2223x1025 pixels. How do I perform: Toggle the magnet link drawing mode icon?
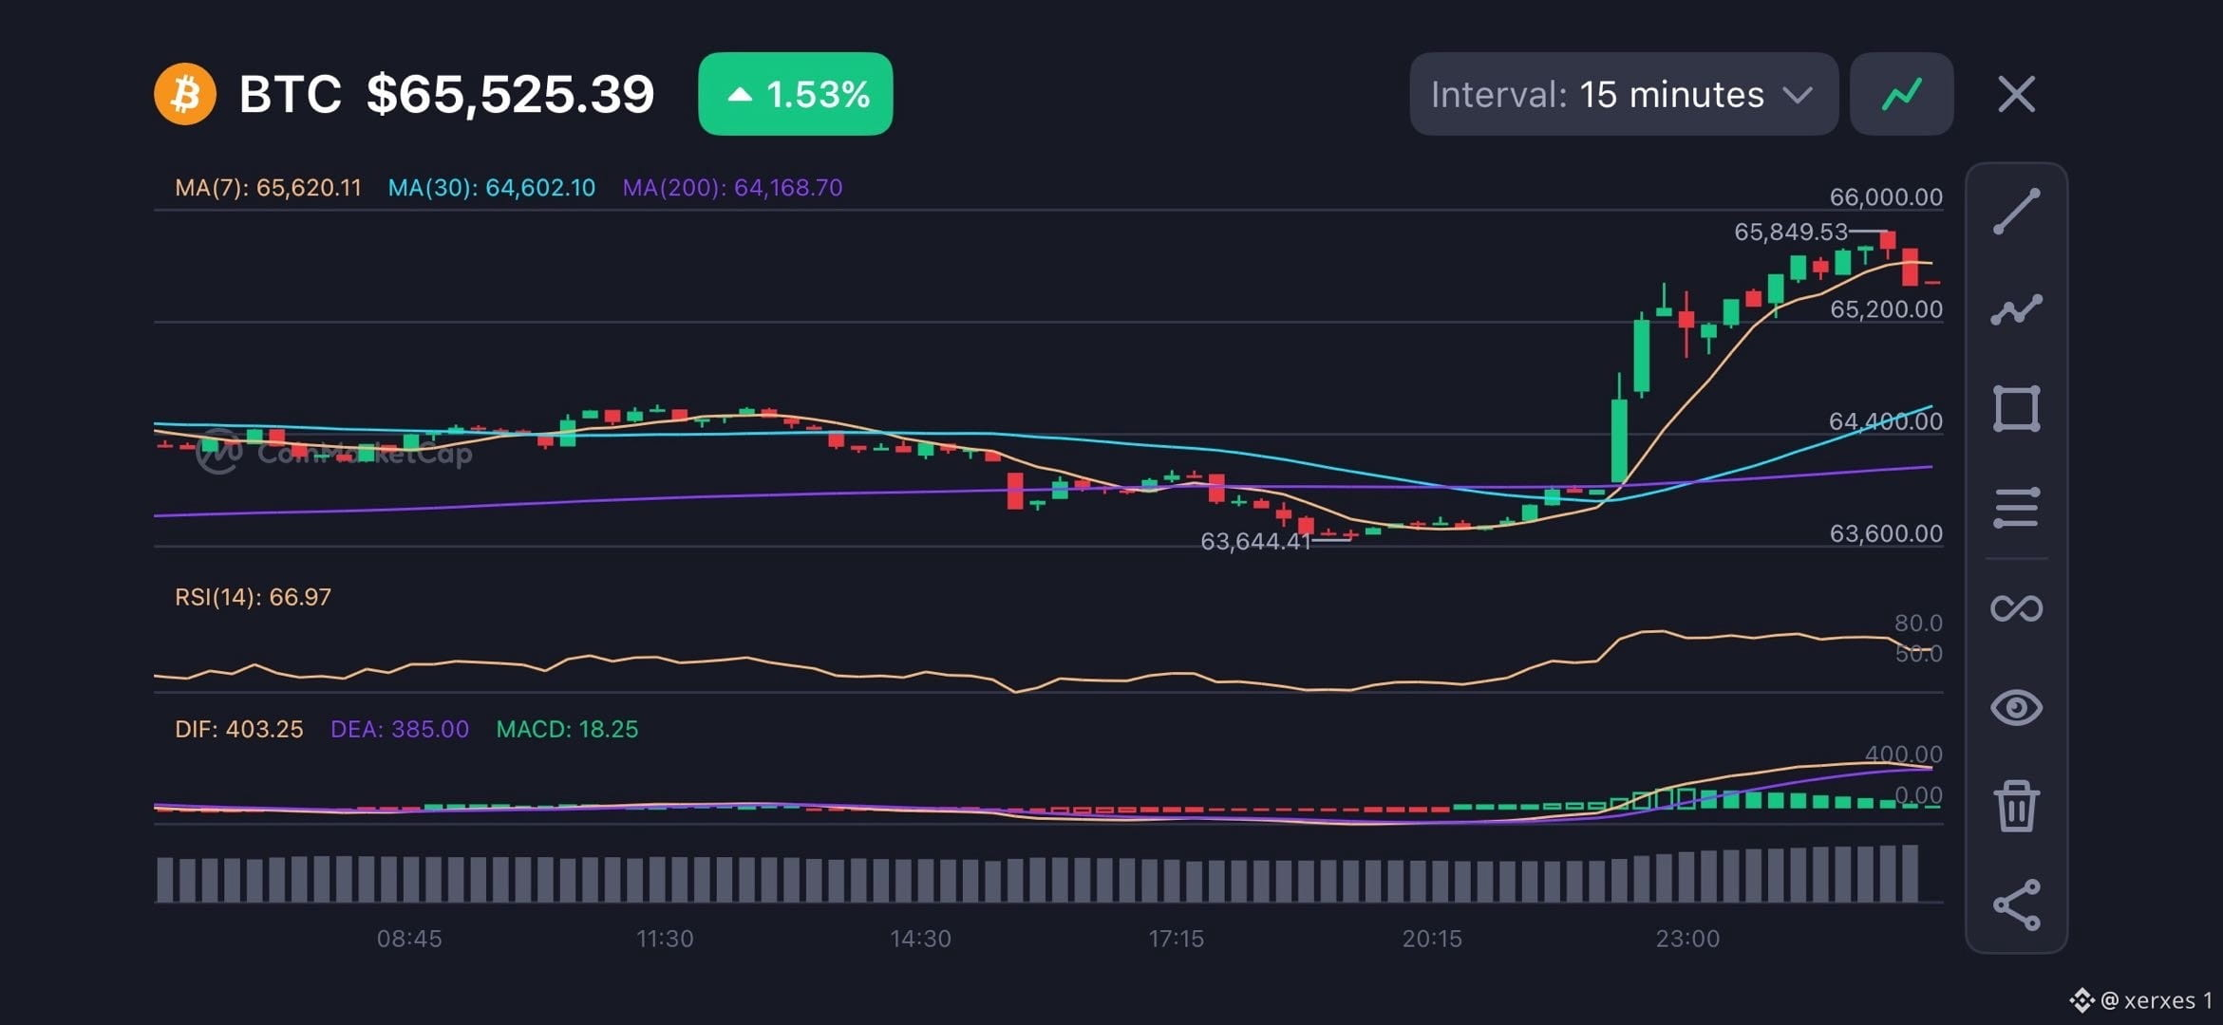pos(2016,607)
